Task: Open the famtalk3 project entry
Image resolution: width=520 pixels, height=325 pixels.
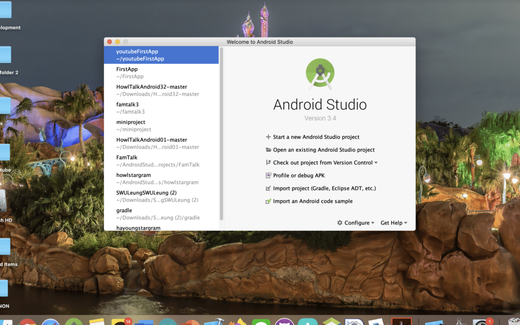Action: coord(161,108)
